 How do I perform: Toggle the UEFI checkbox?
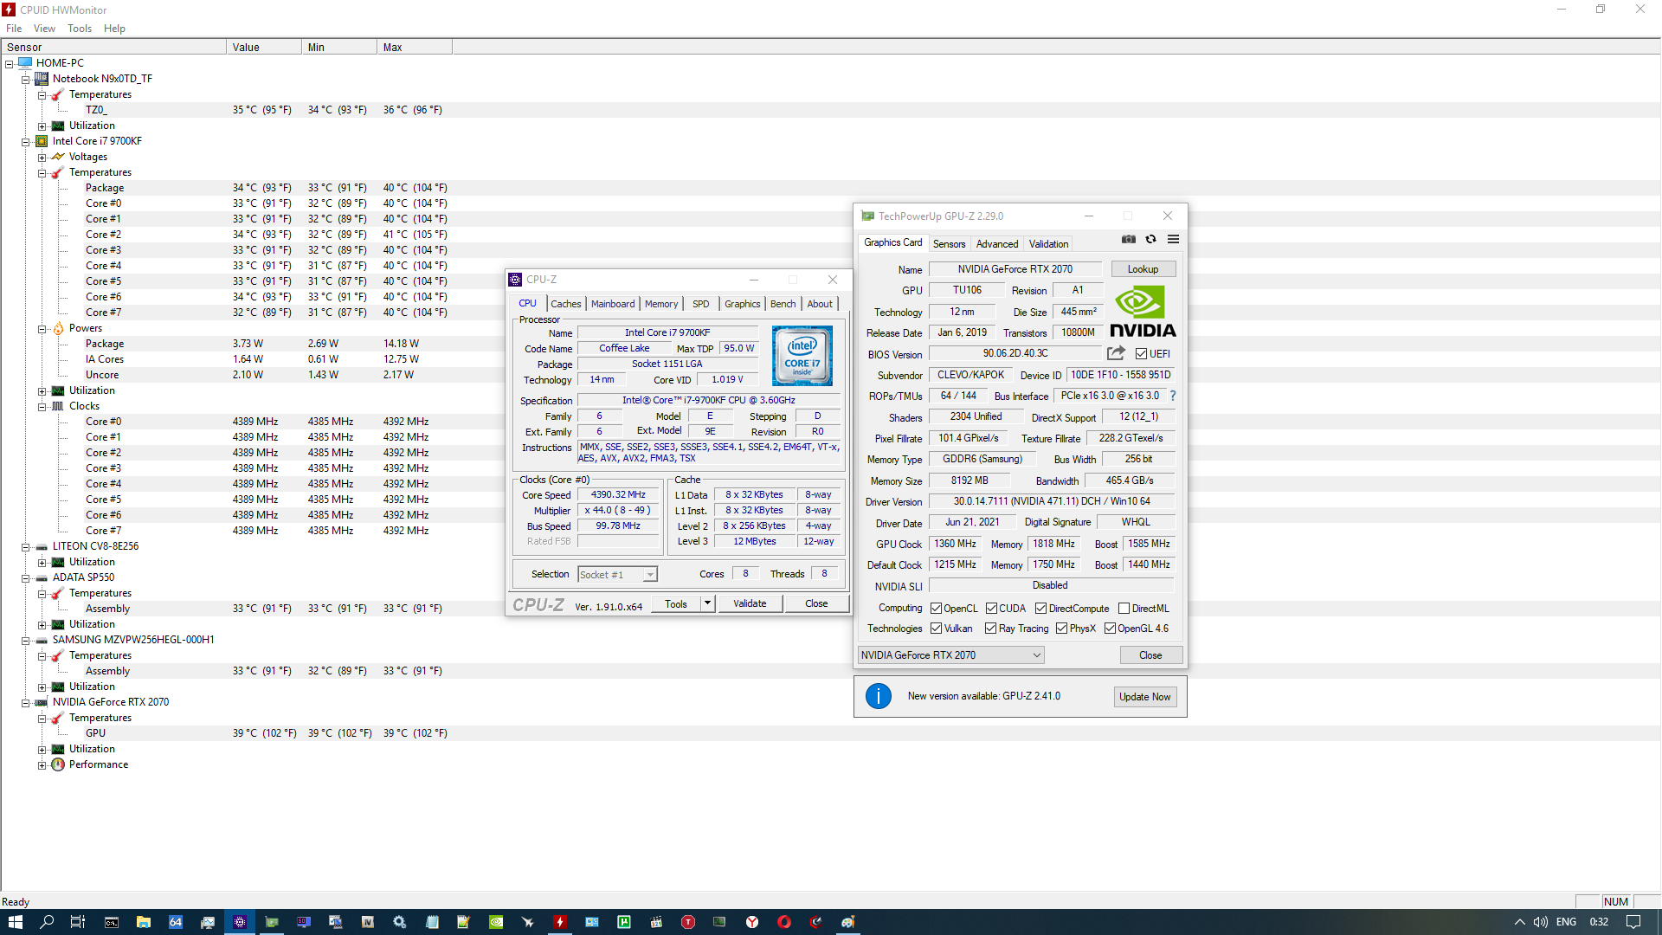pos(1141,354)
